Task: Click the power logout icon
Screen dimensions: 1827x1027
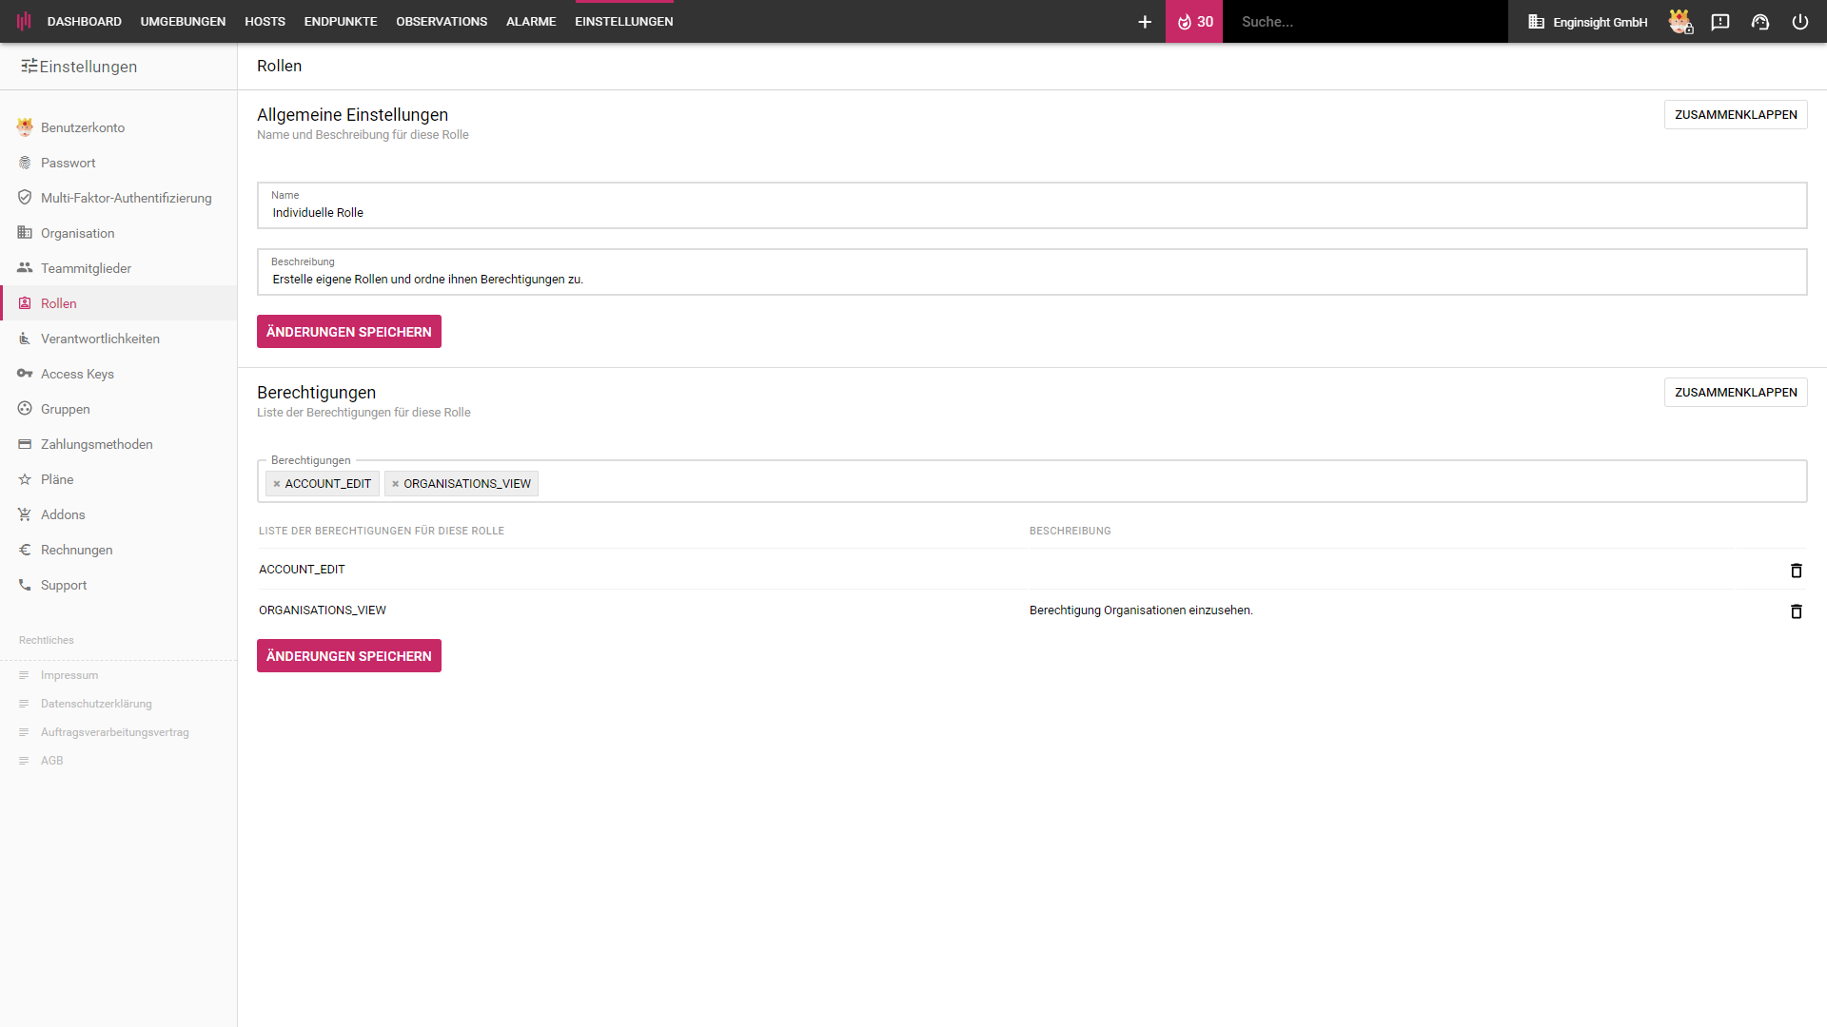Action: pos(1799,22)
